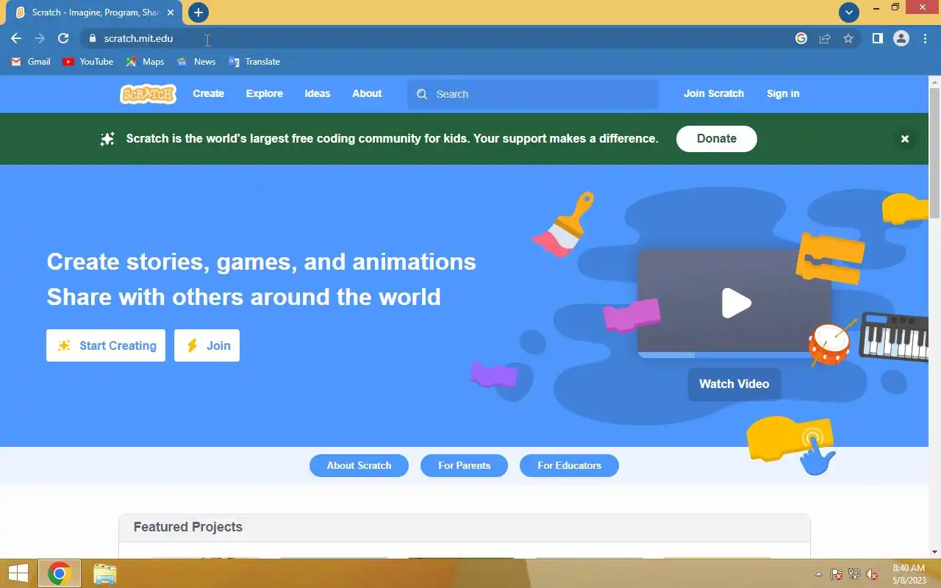The height and width of the screenshot is (588, 941).
Task: Click the scrollbar down arrow
Action: click(x=934, y=552)
